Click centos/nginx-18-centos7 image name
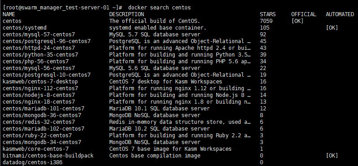358x166 pixels. pos(39,102)
